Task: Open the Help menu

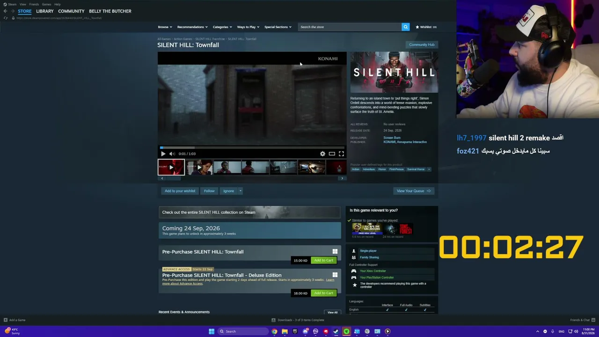Action: [57, 4]
